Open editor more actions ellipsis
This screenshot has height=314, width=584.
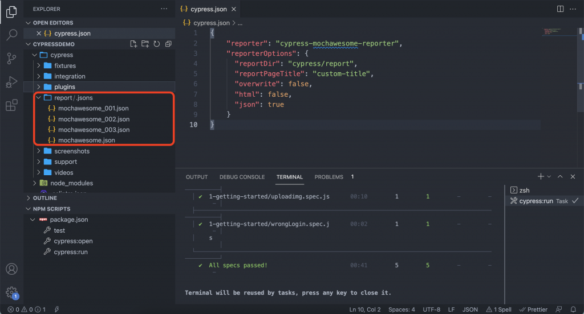click(573, 9)
